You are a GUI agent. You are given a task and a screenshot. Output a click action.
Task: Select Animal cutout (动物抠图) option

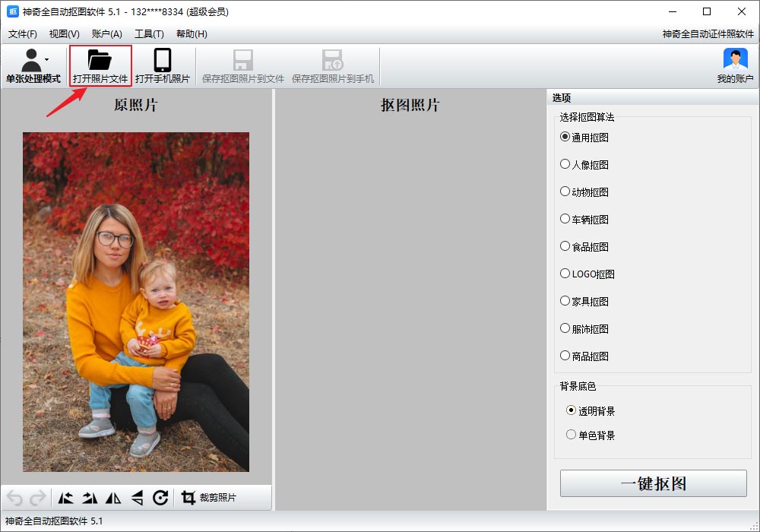pyautogui.click(x=565, y=192)
